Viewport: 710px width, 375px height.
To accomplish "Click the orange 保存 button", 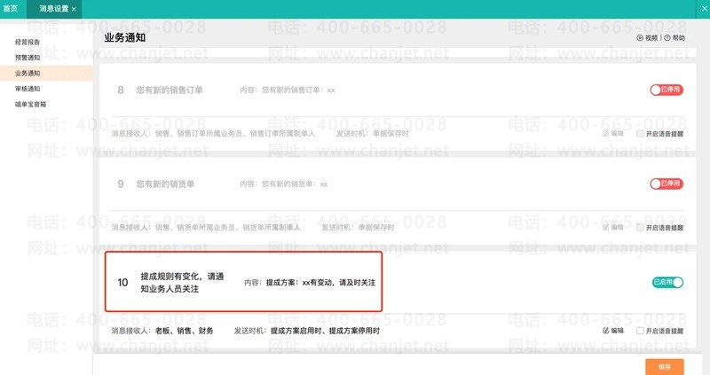I will pos(664,367).
